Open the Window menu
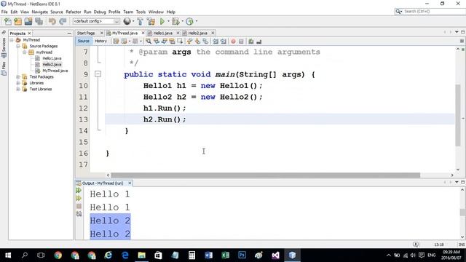The height and width of the screenshot is (262, 466). 156,12
